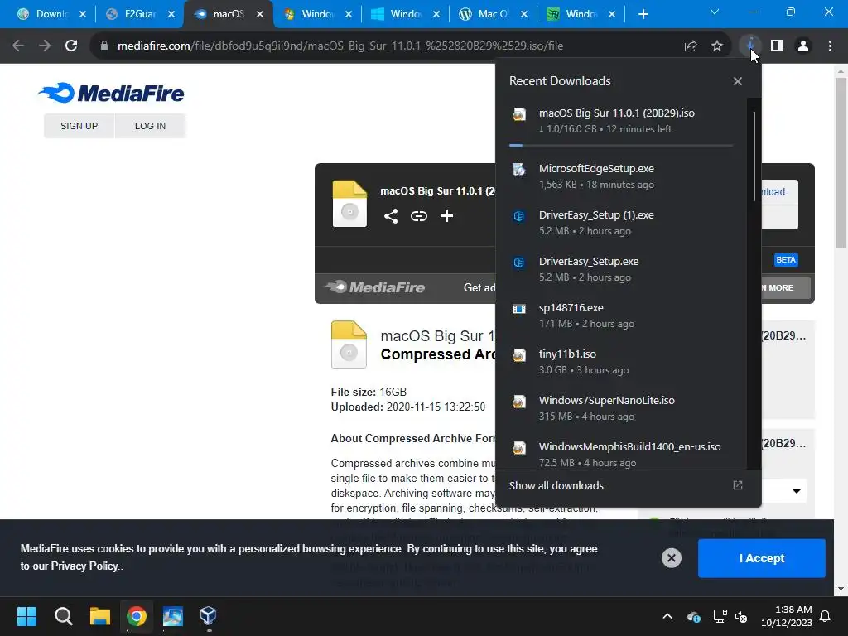Click the site lock icon in address bar
The image size is (848, 636).
coord(104,46)
